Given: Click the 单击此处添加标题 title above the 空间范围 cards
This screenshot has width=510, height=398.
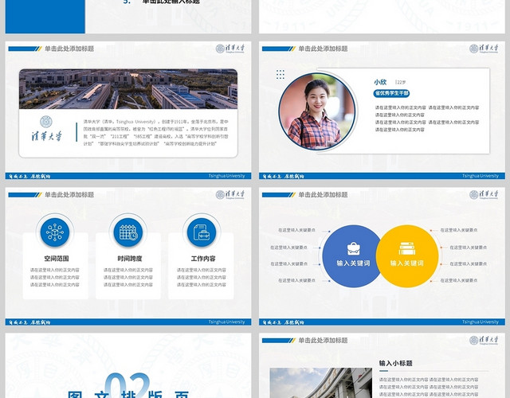Looking at the screenshot, I should (x=69, y=194).
